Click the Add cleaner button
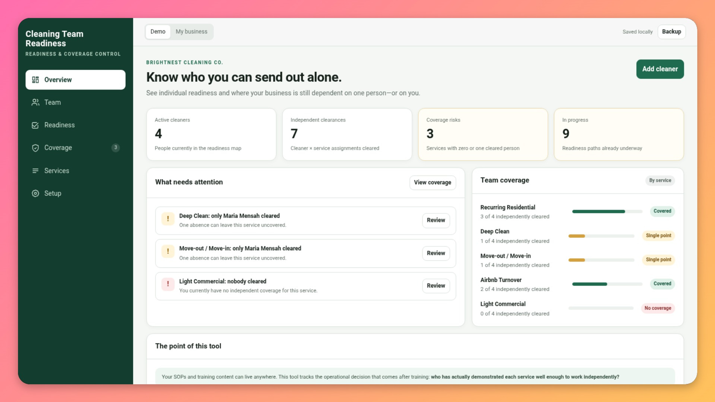Image resolution: width=715 pixels, height=402 pixels. 660,69
